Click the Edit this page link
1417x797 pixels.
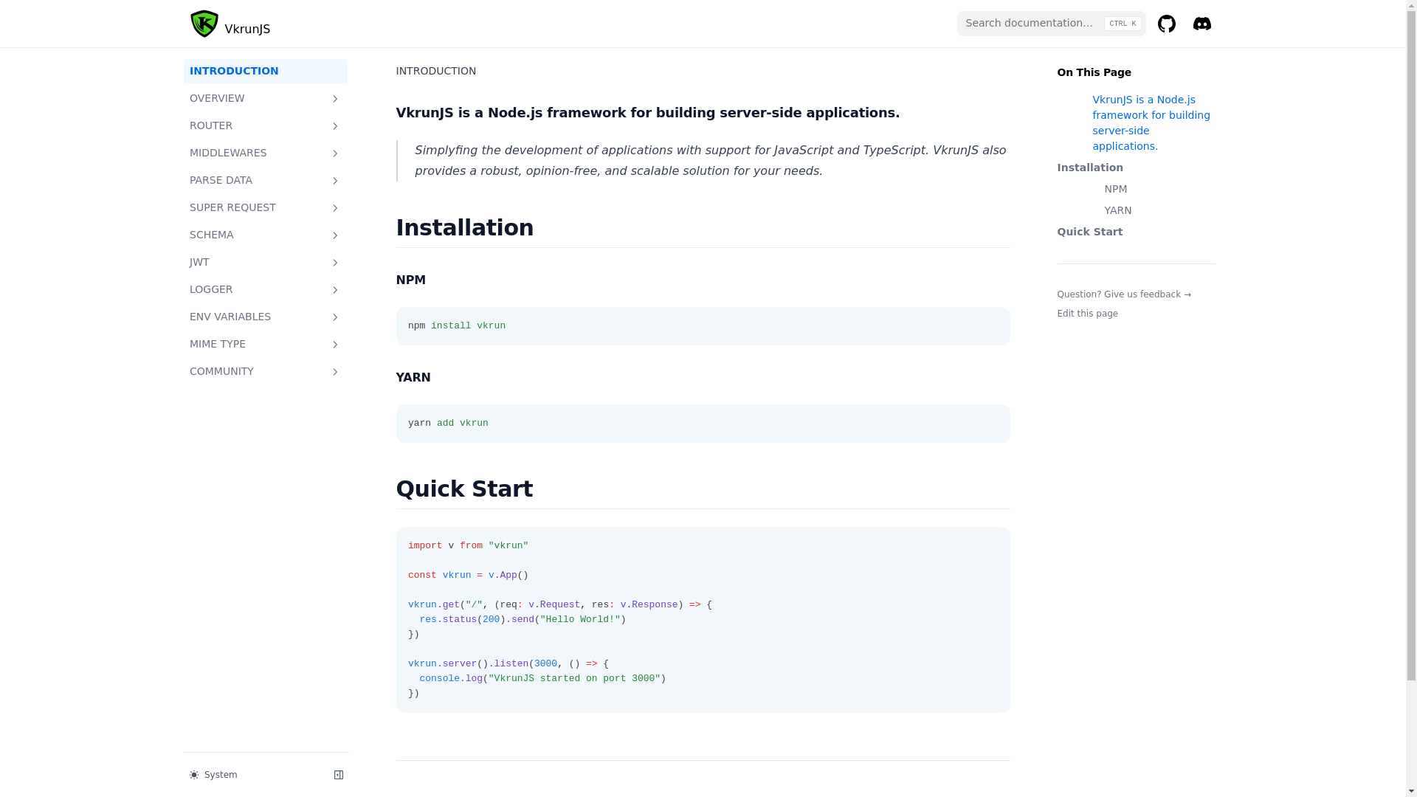click(x=1087, y=314)
